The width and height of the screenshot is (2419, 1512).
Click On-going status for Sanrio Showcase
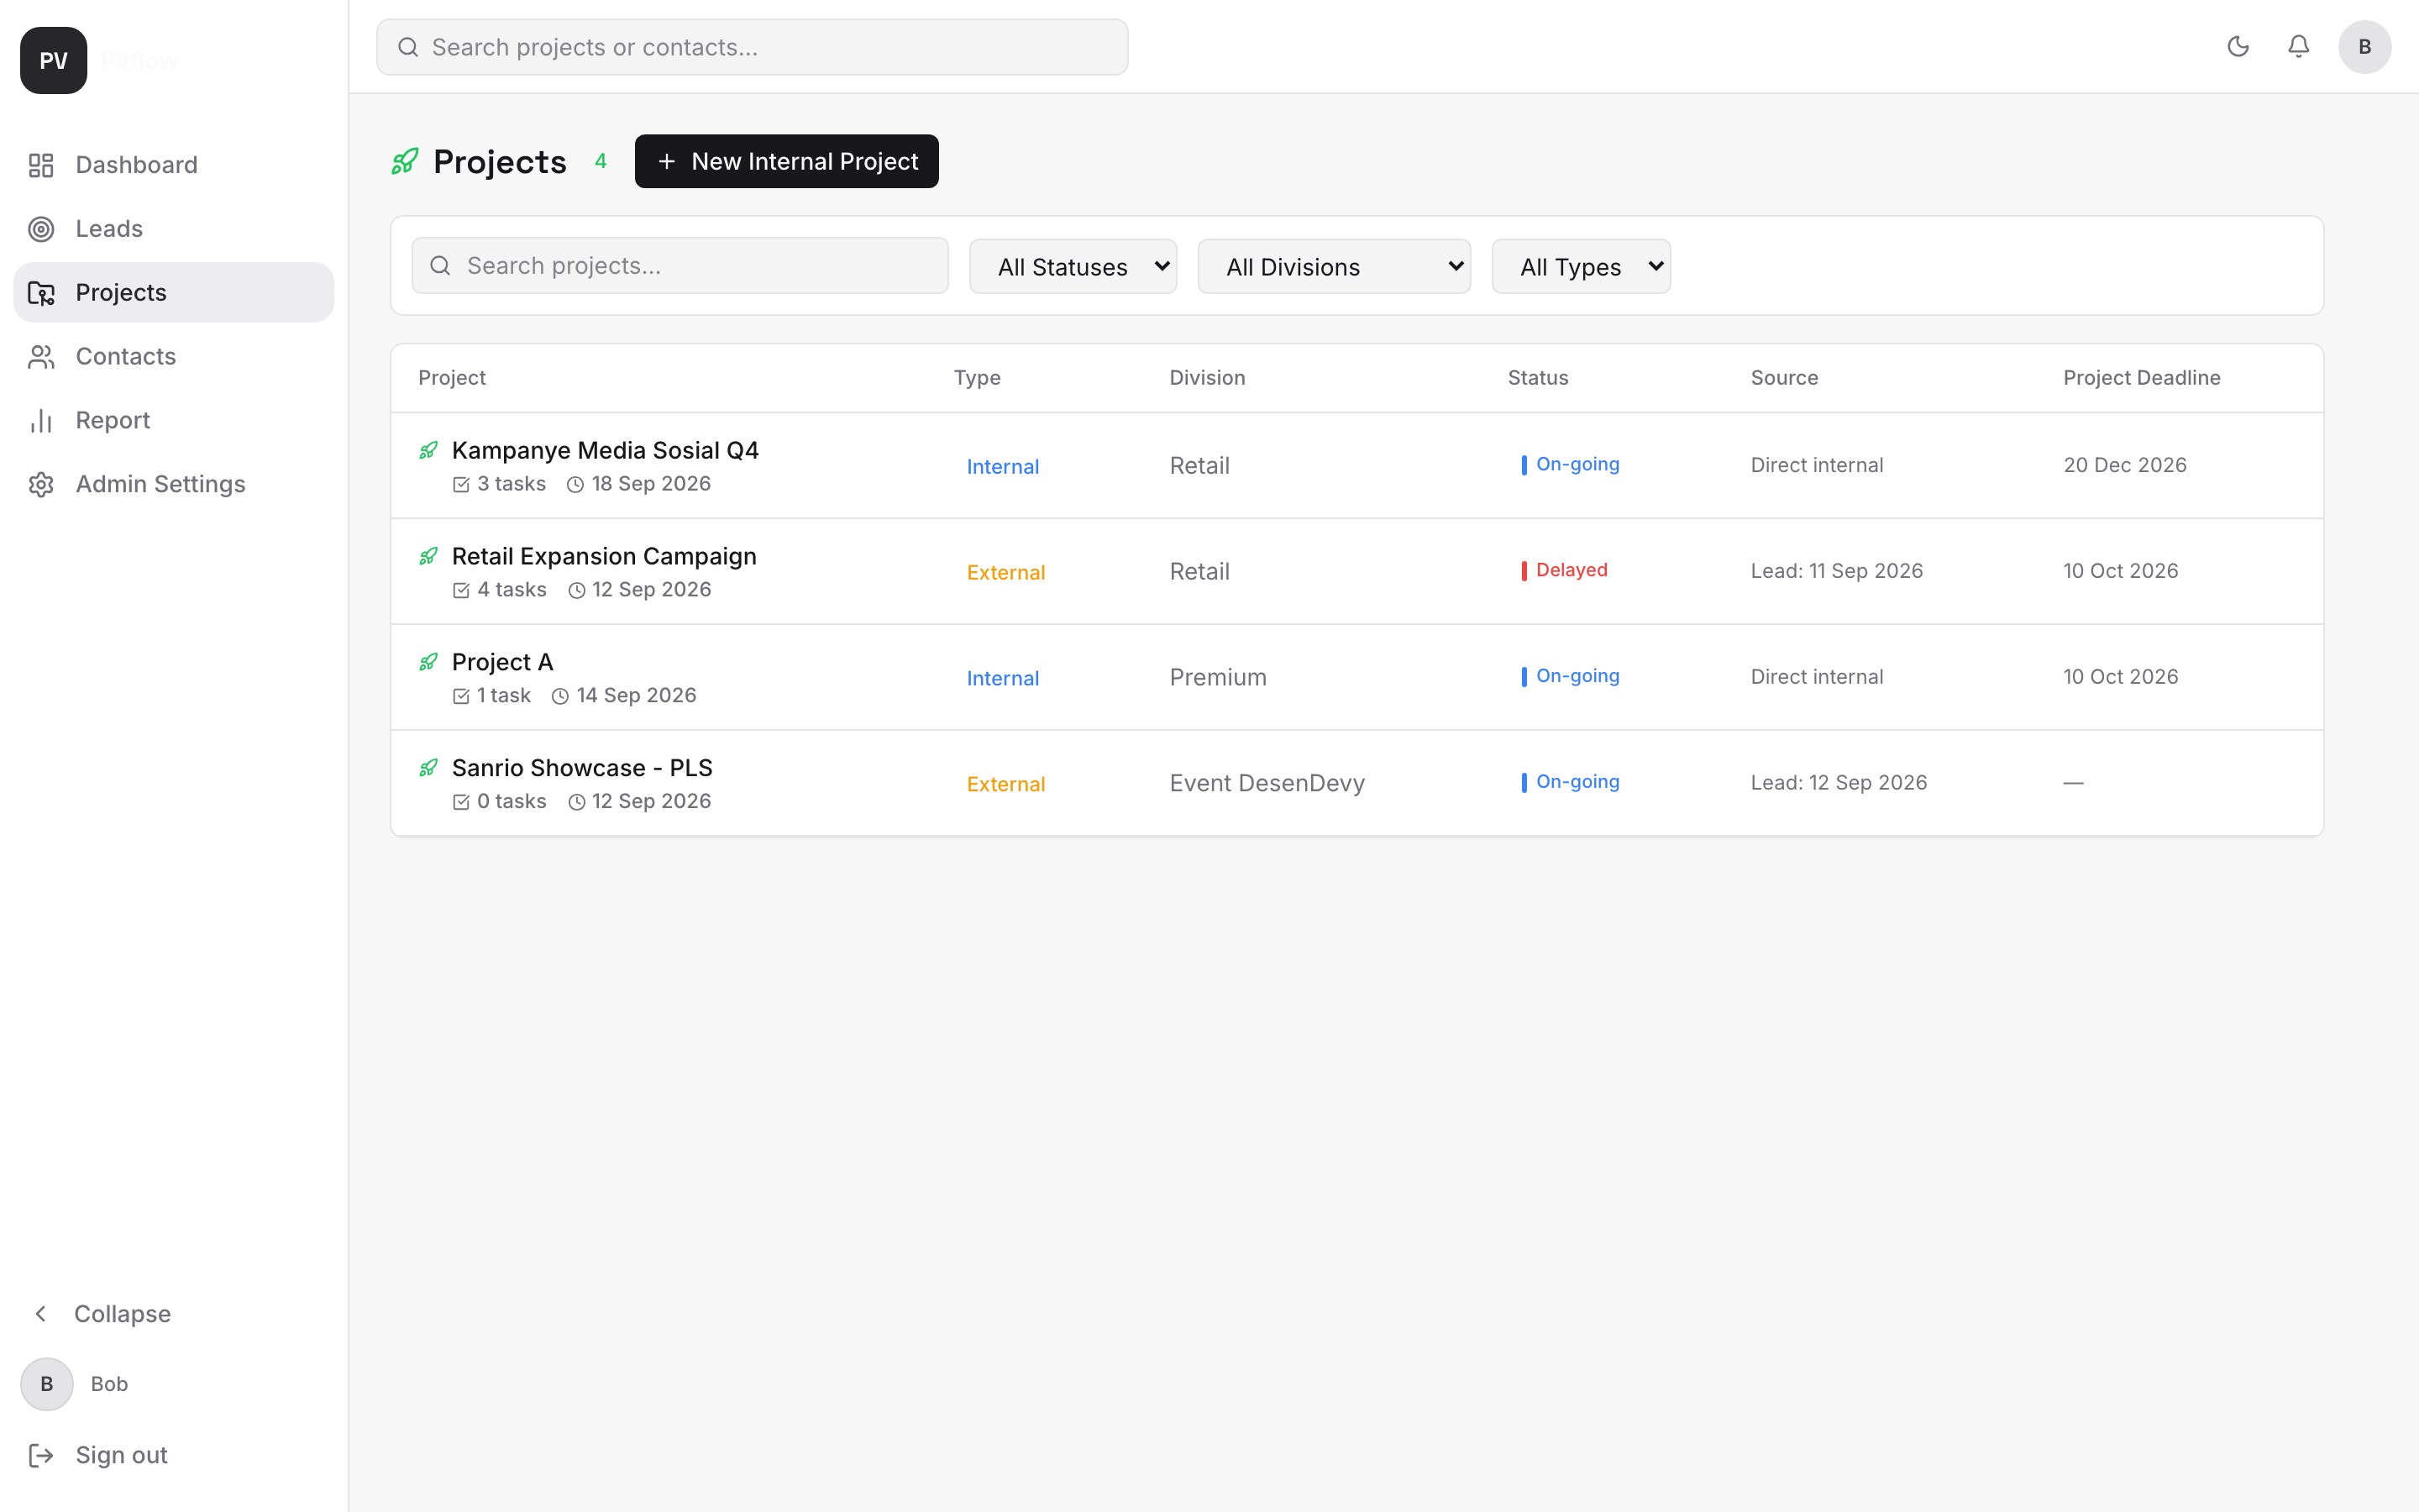1571,782
